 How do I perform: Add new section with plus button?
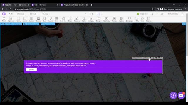(x=184, y=24)
